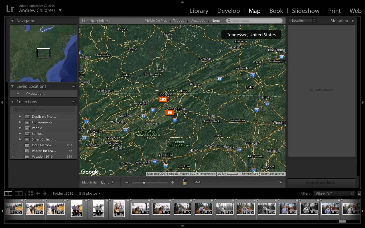Click the Engagements collection set icon
This screenshot has width=365, height=228.
27,122
